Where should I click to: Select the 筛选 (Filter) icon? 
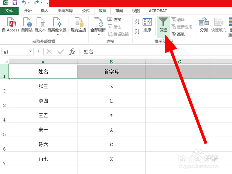[163, 26]
